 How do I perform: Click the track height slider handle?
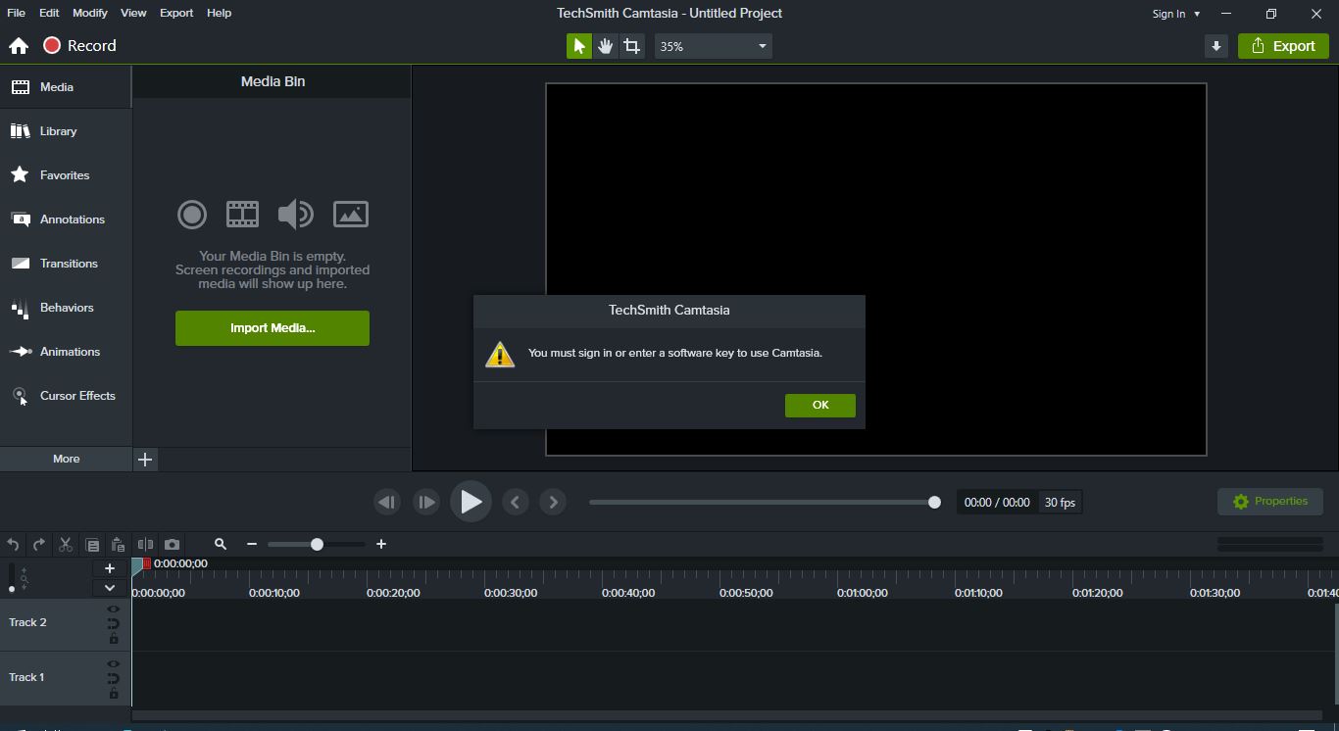(x=12, y=589)
